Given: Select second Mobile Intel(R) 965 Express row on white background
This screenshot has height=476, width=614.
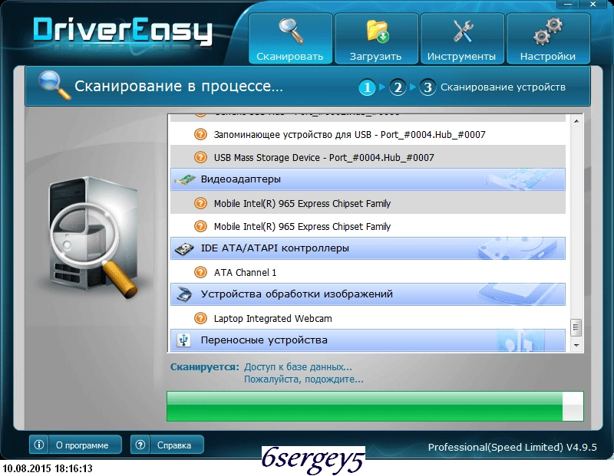Looking at the screenshot, I should [368, 226].
